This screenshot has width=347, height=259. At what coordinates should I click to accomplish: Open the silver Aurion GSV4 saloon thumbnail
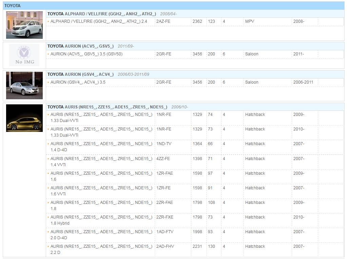click(x=24, y=85)
